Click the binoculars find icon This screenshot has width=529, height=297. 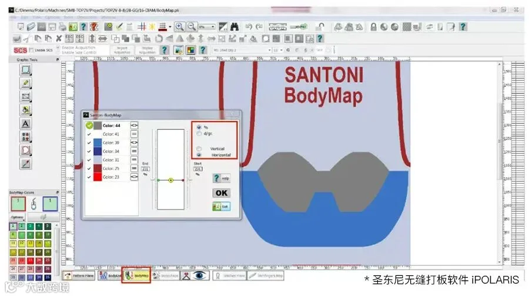(235, 26)
